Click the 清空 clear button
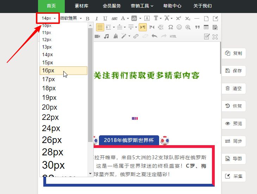The image size is (257, 194). tap(234, 89)
